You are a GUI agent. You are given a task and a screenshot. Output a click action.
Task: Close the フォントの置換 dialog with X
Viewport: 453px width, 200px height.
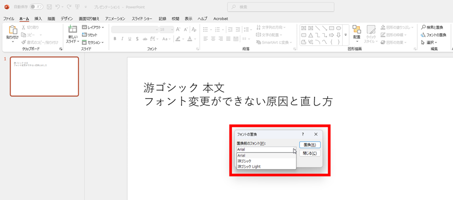click(316, 135)
